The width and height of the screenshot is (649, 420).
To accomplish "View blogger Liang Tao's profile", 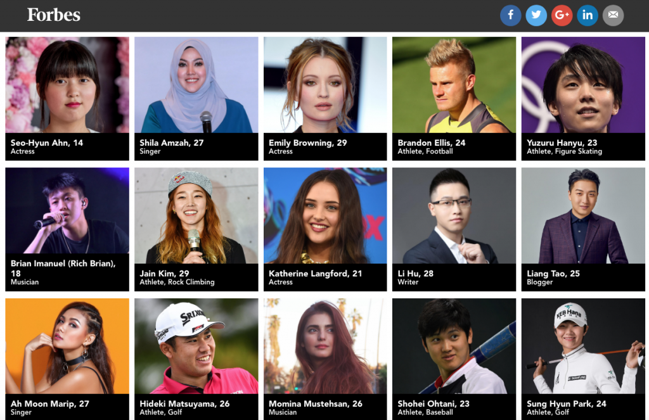I will [x=583, y=229].
